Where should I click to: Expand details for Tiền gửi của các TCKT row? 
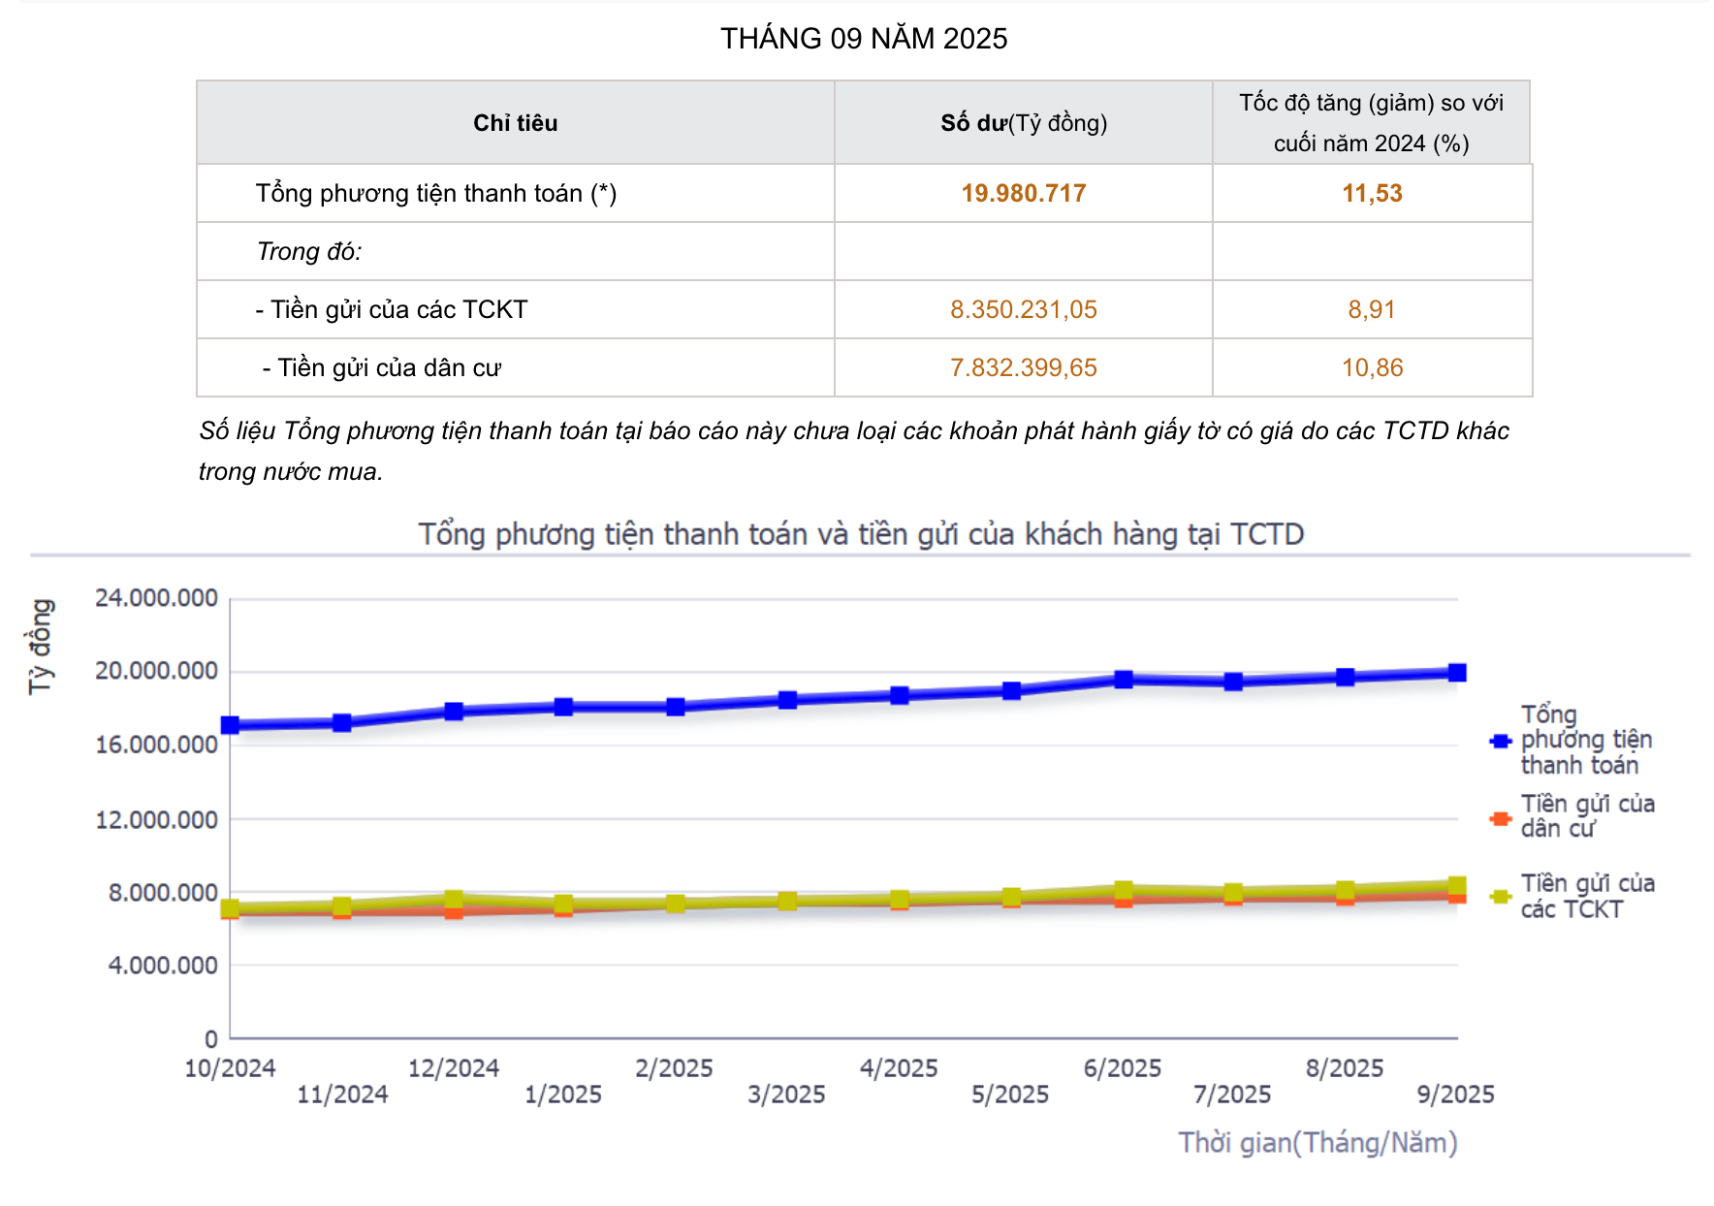[390, 309]
